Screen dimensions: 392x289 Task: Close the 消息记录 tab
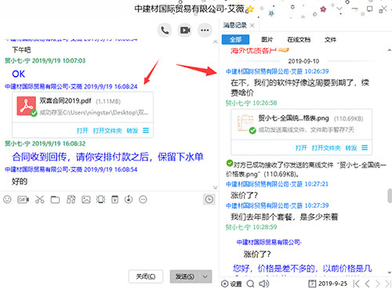click(252, 25)
